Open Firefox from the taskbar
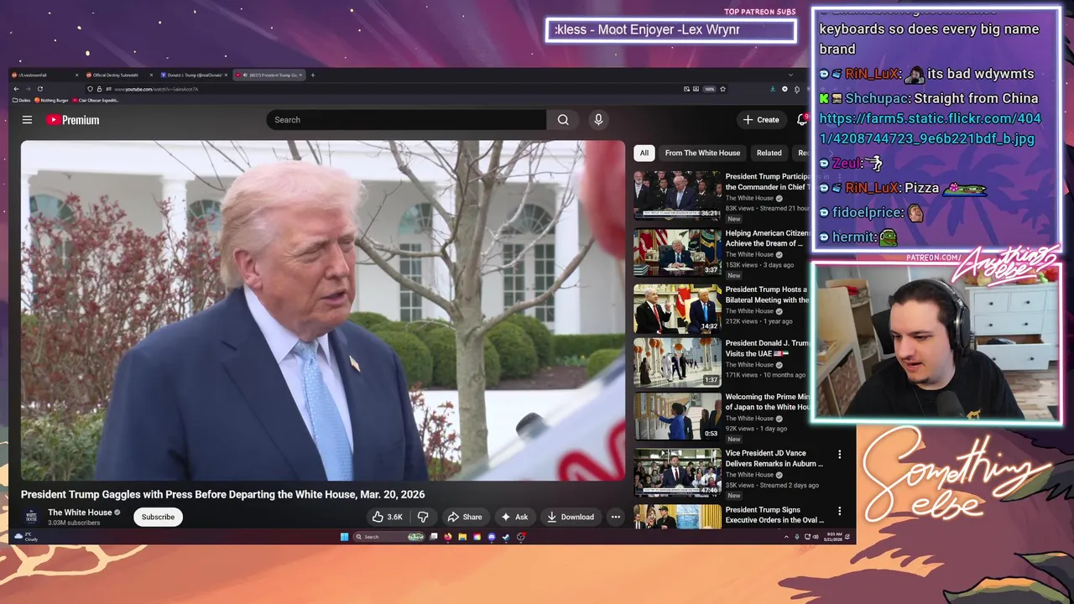This screenshot has height=604, width=1074. point(447,537)
